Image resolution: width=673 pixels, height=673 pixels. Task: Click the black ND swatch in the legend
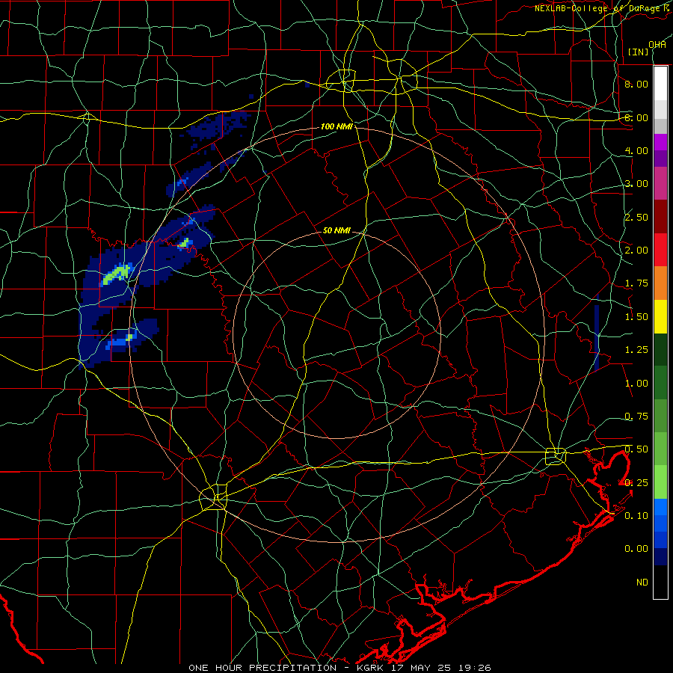point(660,582)
